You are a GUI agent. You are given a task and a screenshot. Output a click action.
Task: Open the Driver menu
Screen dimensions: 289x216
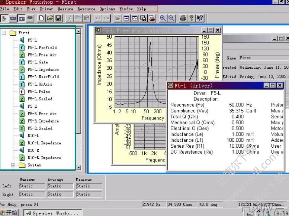click(46, 9)
